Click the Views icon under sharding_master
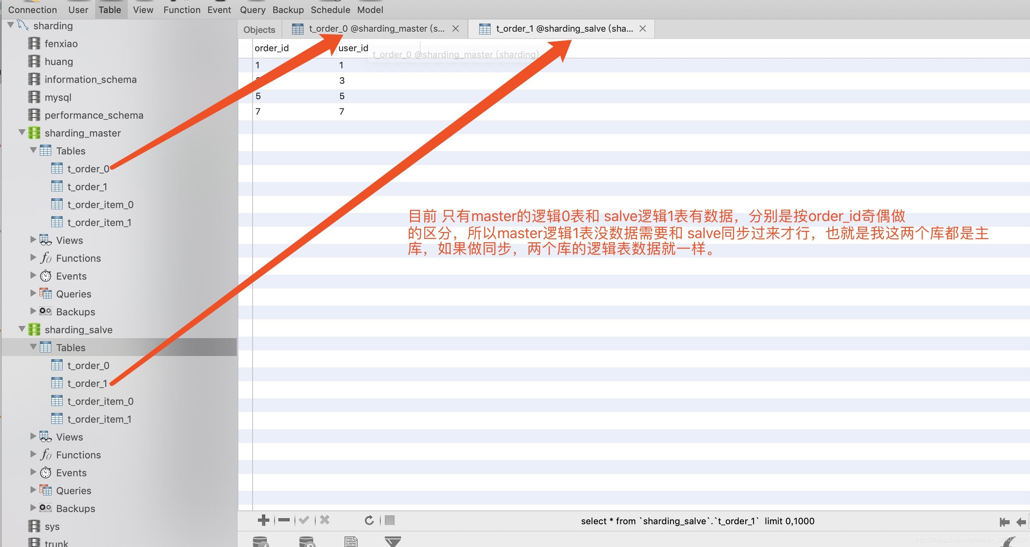 pyautogui.click(x=46, y=240)
